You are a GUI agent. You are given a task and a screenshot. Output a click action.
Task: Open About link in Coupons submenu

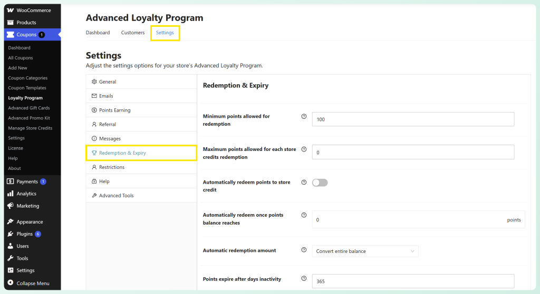(14, 168)
